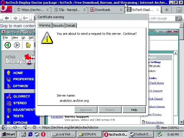
Task: Switch to the 7Zip - Narzęd... tab
Action: [70, 10]
